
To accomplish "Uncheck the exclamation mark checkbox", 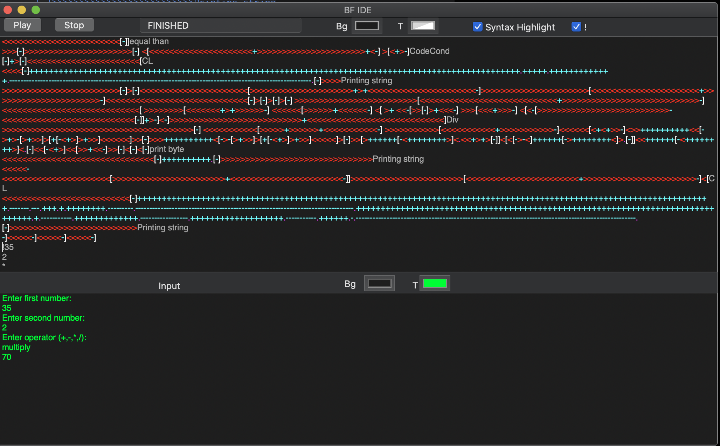I will point(576,27).
